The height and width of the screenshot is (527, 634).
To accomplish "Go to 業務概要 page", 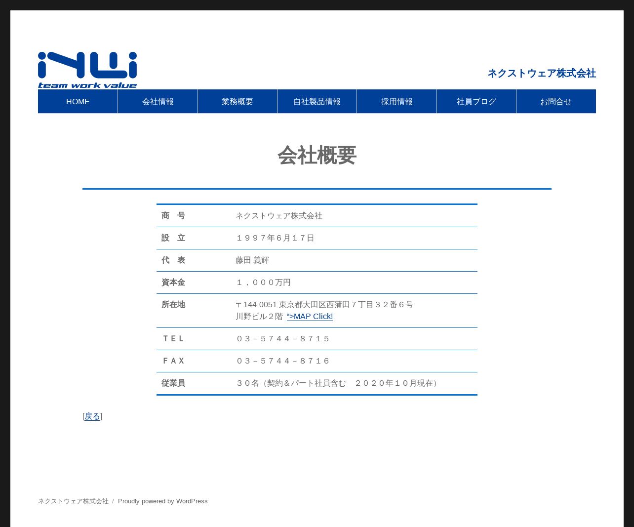I will pyautogui.click(x=238, y=101).
